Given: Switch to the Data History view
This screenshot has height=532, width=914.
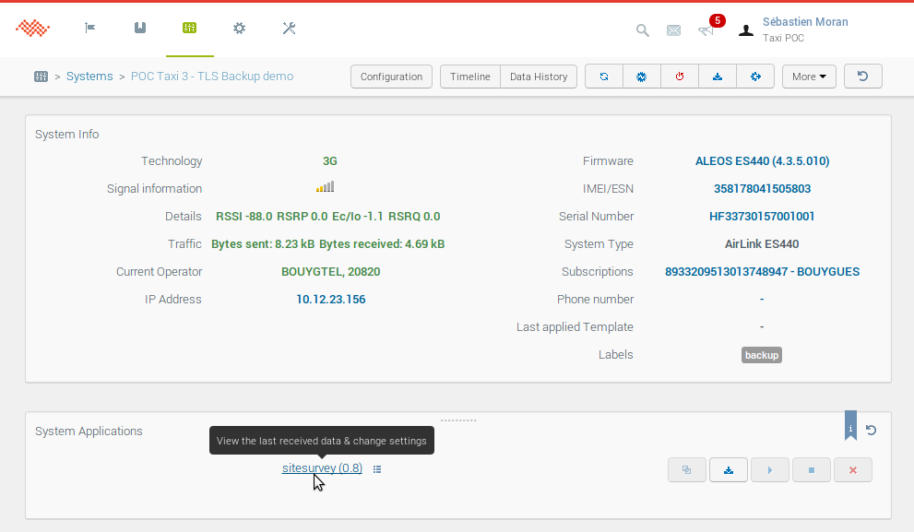Looking at the screenshot, I should pos(539,77).
